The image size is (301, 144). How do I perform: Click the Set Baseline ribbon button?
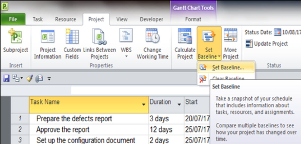tap(209, 44)
